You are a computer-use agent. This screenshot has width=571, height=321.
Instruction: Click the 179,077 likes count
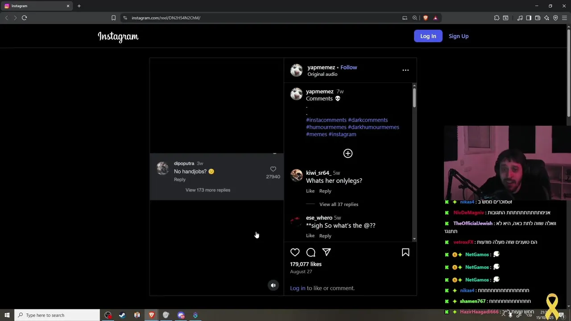(x=306, y=264)
